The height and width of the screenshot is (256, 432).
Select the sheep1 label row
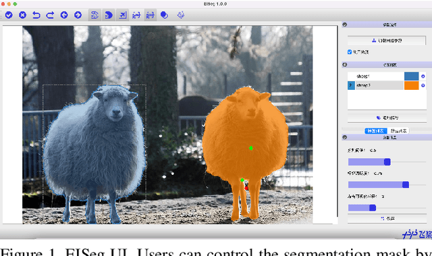pyautogui.click(x=375, y=76)
